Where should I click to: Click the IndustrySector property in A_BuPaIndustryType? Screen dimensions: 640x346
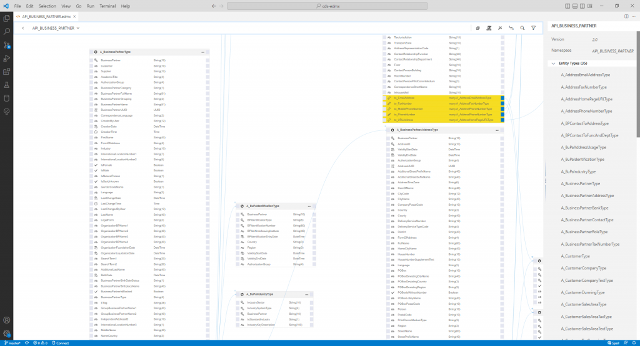coord(274,303)
